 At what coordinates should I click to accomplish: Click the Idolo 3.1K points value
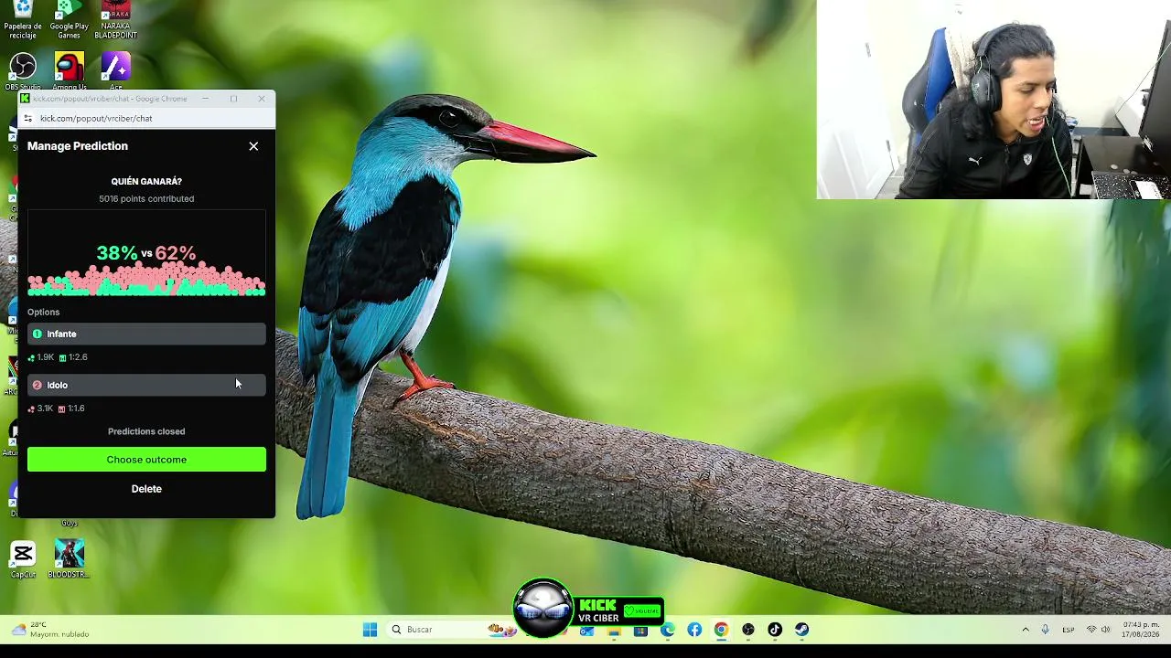tap(45, 409)
